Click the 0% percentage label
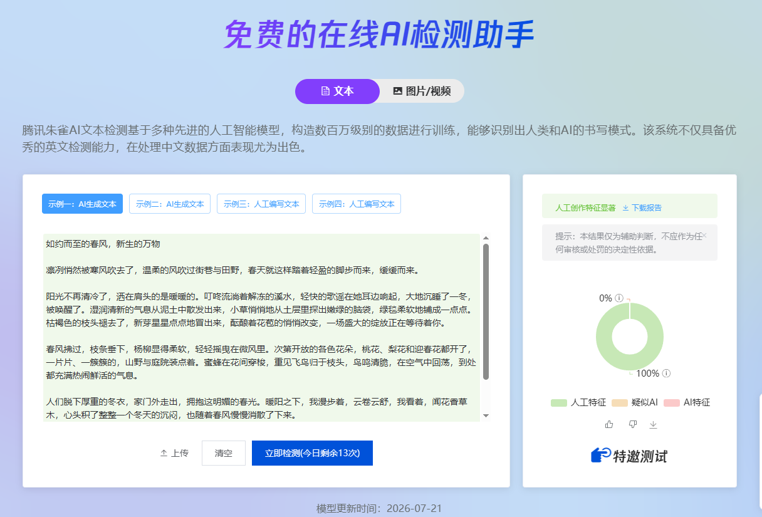This screenshot has width=762, height=517. click(x=605, y=298)
